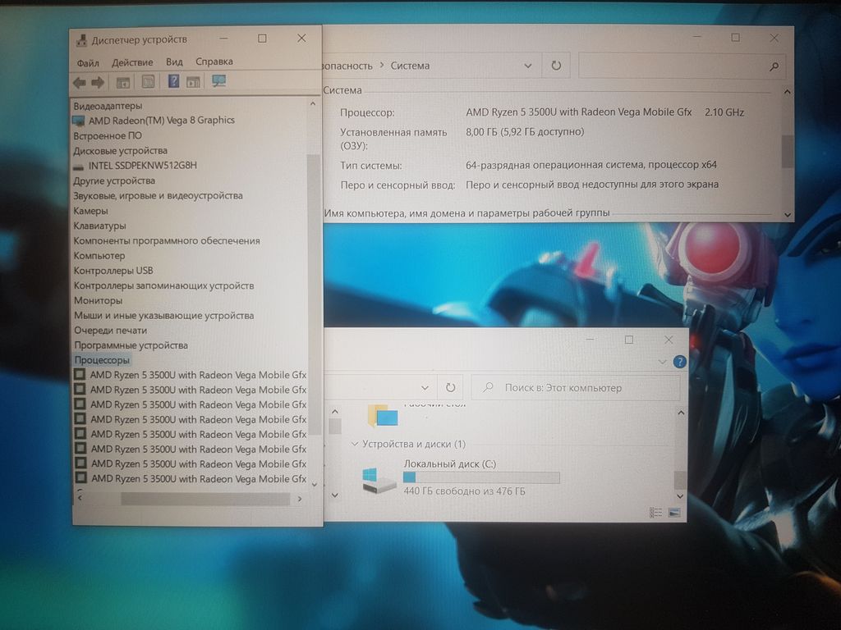
Task: Open the Действие menu
Action: 132,62
